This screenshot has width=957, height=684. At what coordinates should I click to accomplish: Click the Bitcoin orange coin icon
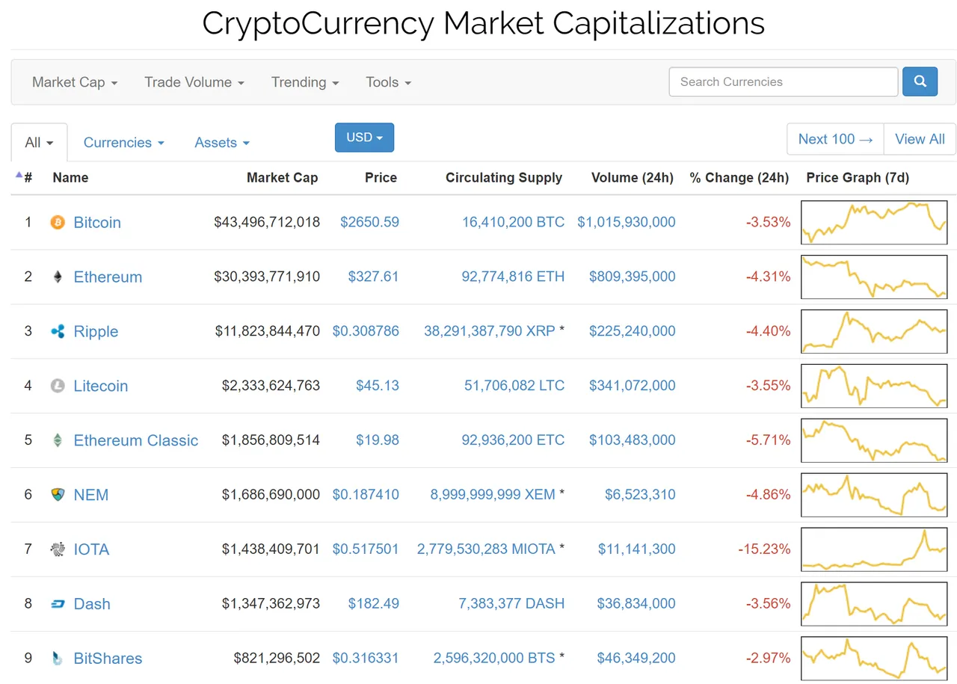tap(58, 222)
